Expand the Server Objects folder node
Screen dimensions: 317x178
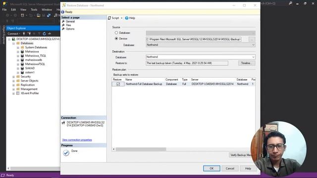click(13, 81)
